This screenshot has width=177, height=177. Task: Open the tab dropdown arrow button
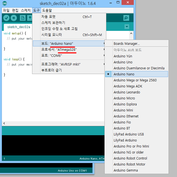tap(127, 27)
